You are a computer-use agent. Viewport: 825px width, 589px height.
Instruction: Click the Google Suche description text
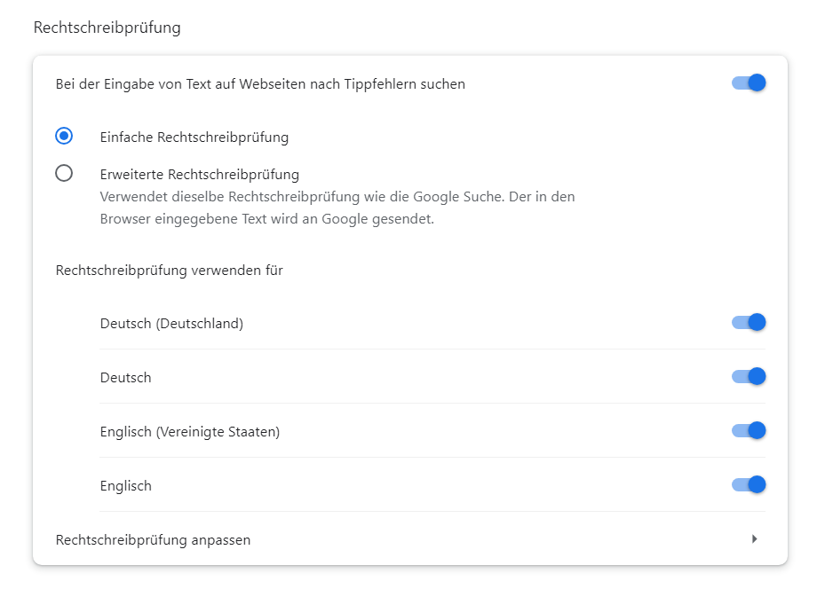pyautogui.click(x=337, y=197)
